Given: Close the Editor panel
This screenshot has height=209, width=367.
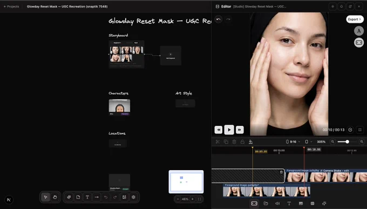Looking at the screenshot, I should point(359,6).
